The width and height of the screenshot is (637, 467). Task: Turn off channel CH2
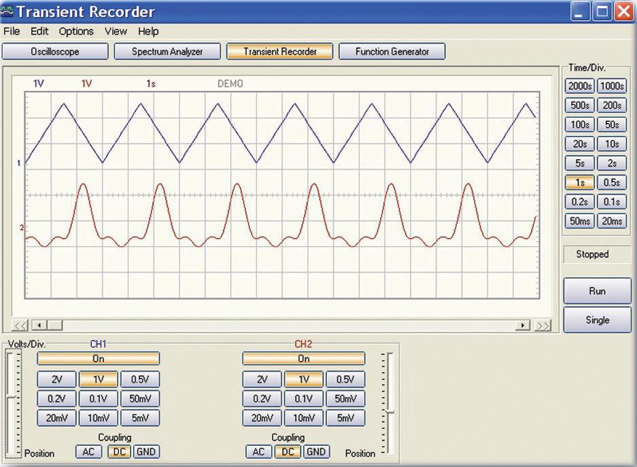tap(303, 358)
